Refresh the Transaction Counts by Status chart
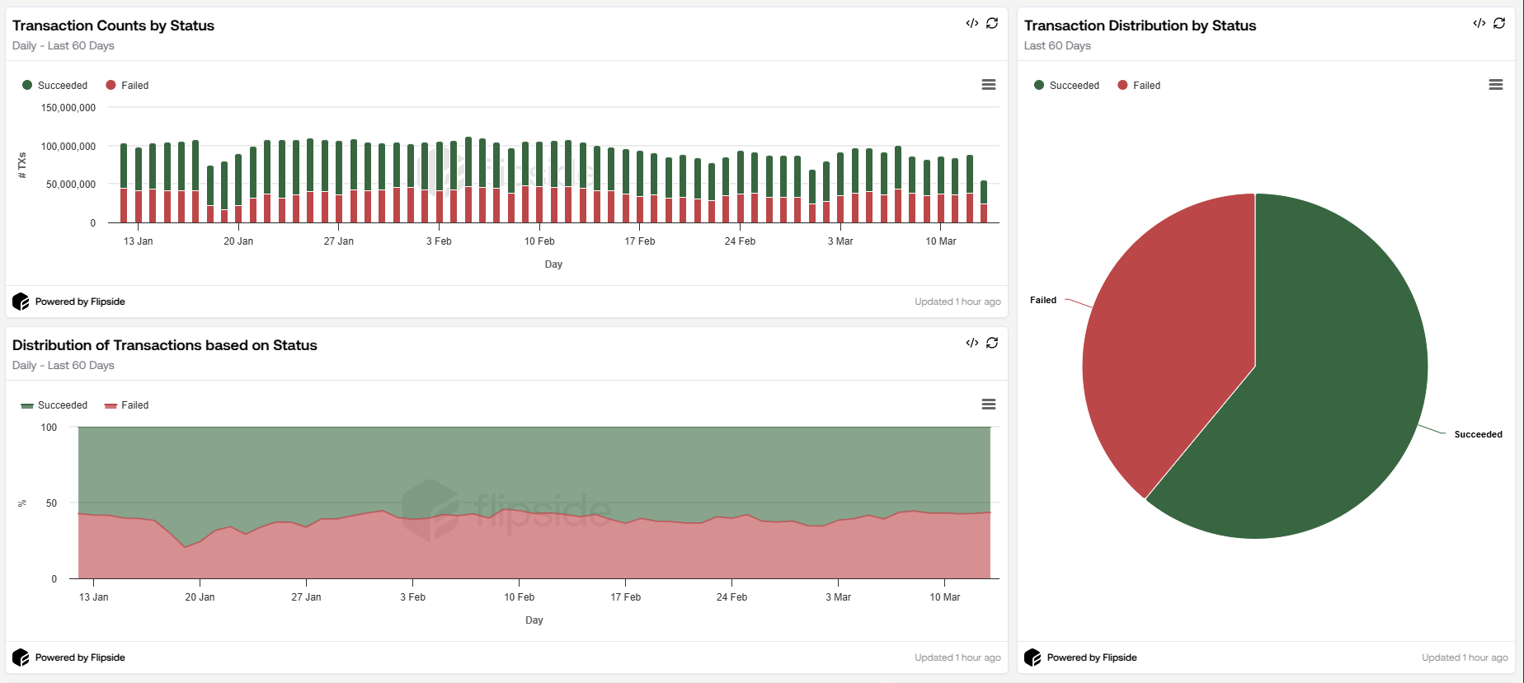 [x=992, y=23]
